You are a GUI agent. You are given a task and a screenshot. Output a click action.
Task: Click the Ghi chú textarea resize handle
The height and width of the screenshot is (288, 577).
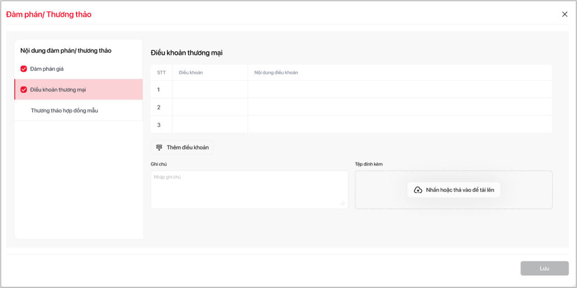click(343, 203)
